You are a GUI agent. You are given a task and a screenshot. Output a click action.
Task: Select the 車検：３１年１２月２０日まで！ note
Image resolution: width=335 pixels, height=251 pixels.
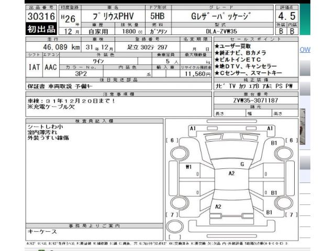71,100
